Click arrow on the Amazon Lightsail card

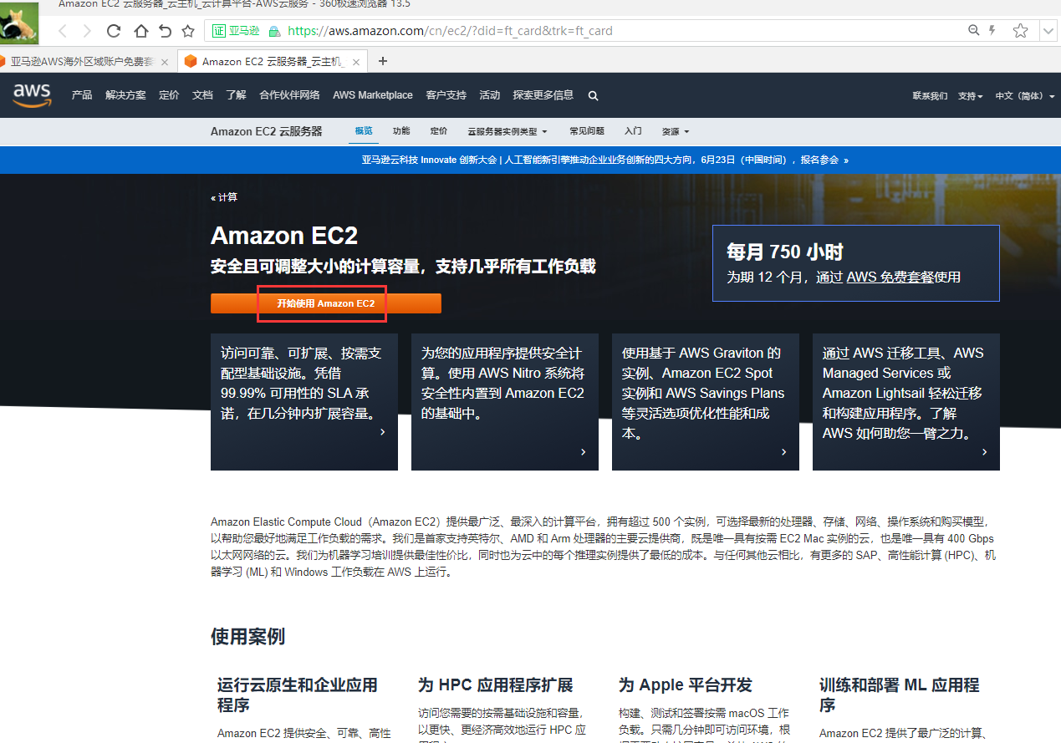(x=985, y=452)
